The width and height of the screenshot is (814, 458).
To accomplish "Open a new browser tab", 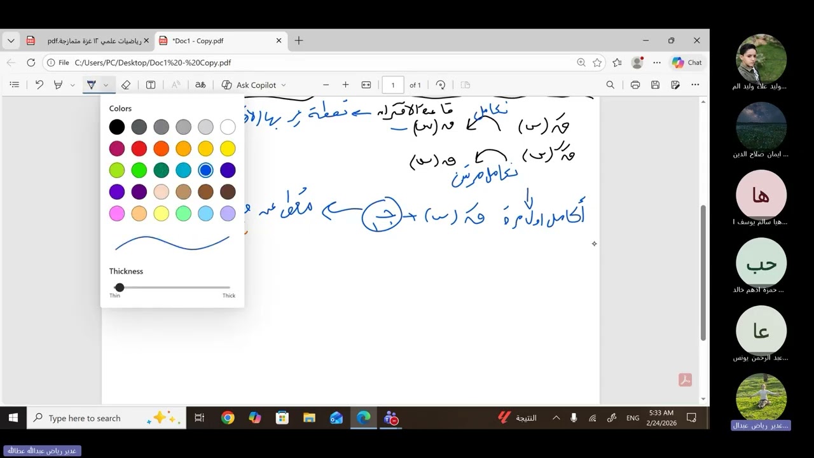I will point(299,41).
